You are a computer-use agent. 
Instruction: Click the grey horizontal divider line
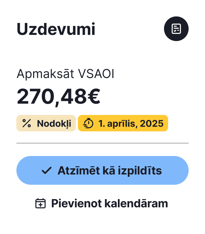(x=102, y=143)
